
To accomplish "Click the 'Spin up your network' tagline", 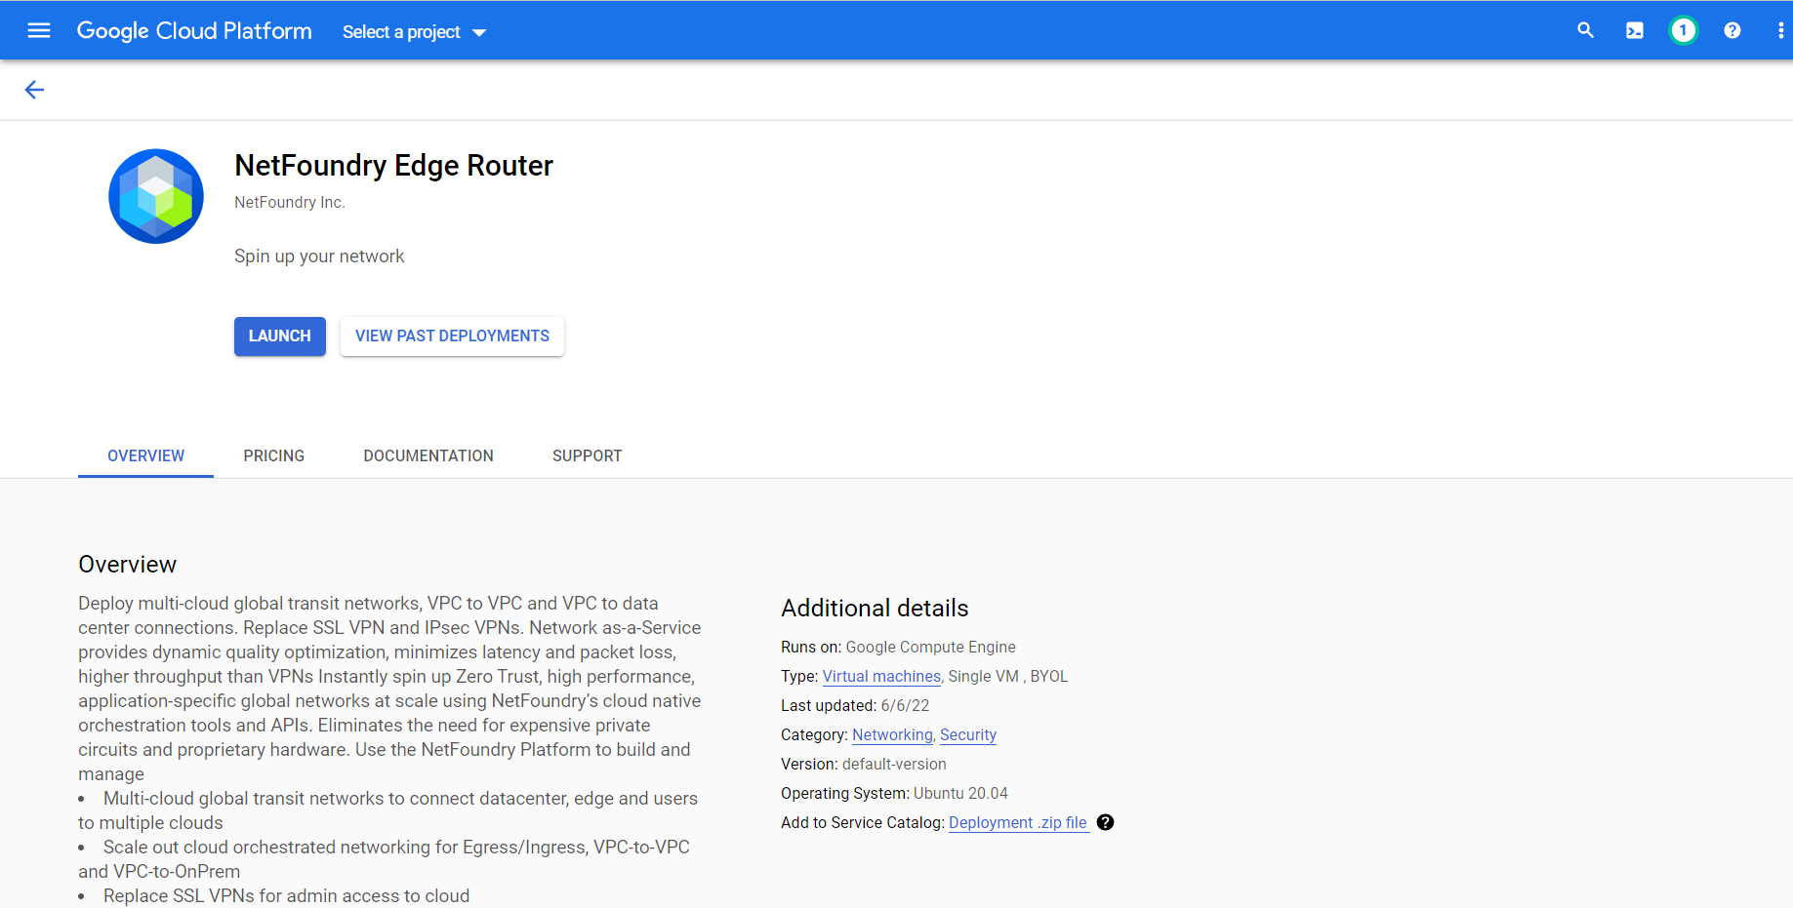I will [x=319, y=256].
